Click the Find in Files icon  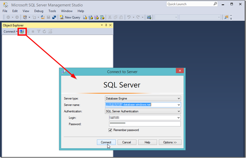[x=226, y=17]
